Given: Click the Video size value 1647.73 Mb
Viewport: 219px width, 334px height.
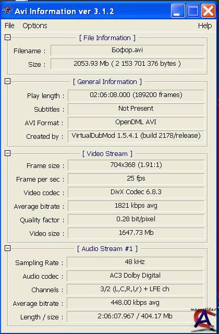Looking at the screenshot, I should [x=136, y=233].
